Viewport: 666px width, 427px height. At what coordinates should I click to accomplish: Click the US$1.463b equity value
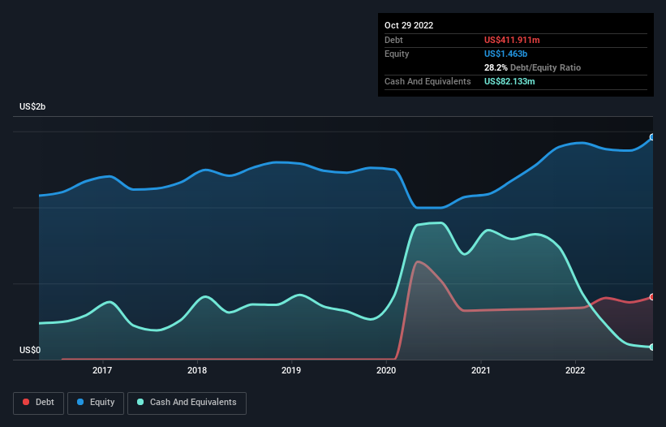505,54
